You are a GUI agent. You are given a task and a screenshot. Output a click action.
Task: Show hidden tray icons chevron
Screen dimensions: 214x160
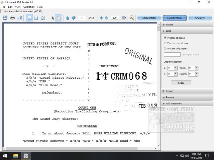tap(177, 156)
